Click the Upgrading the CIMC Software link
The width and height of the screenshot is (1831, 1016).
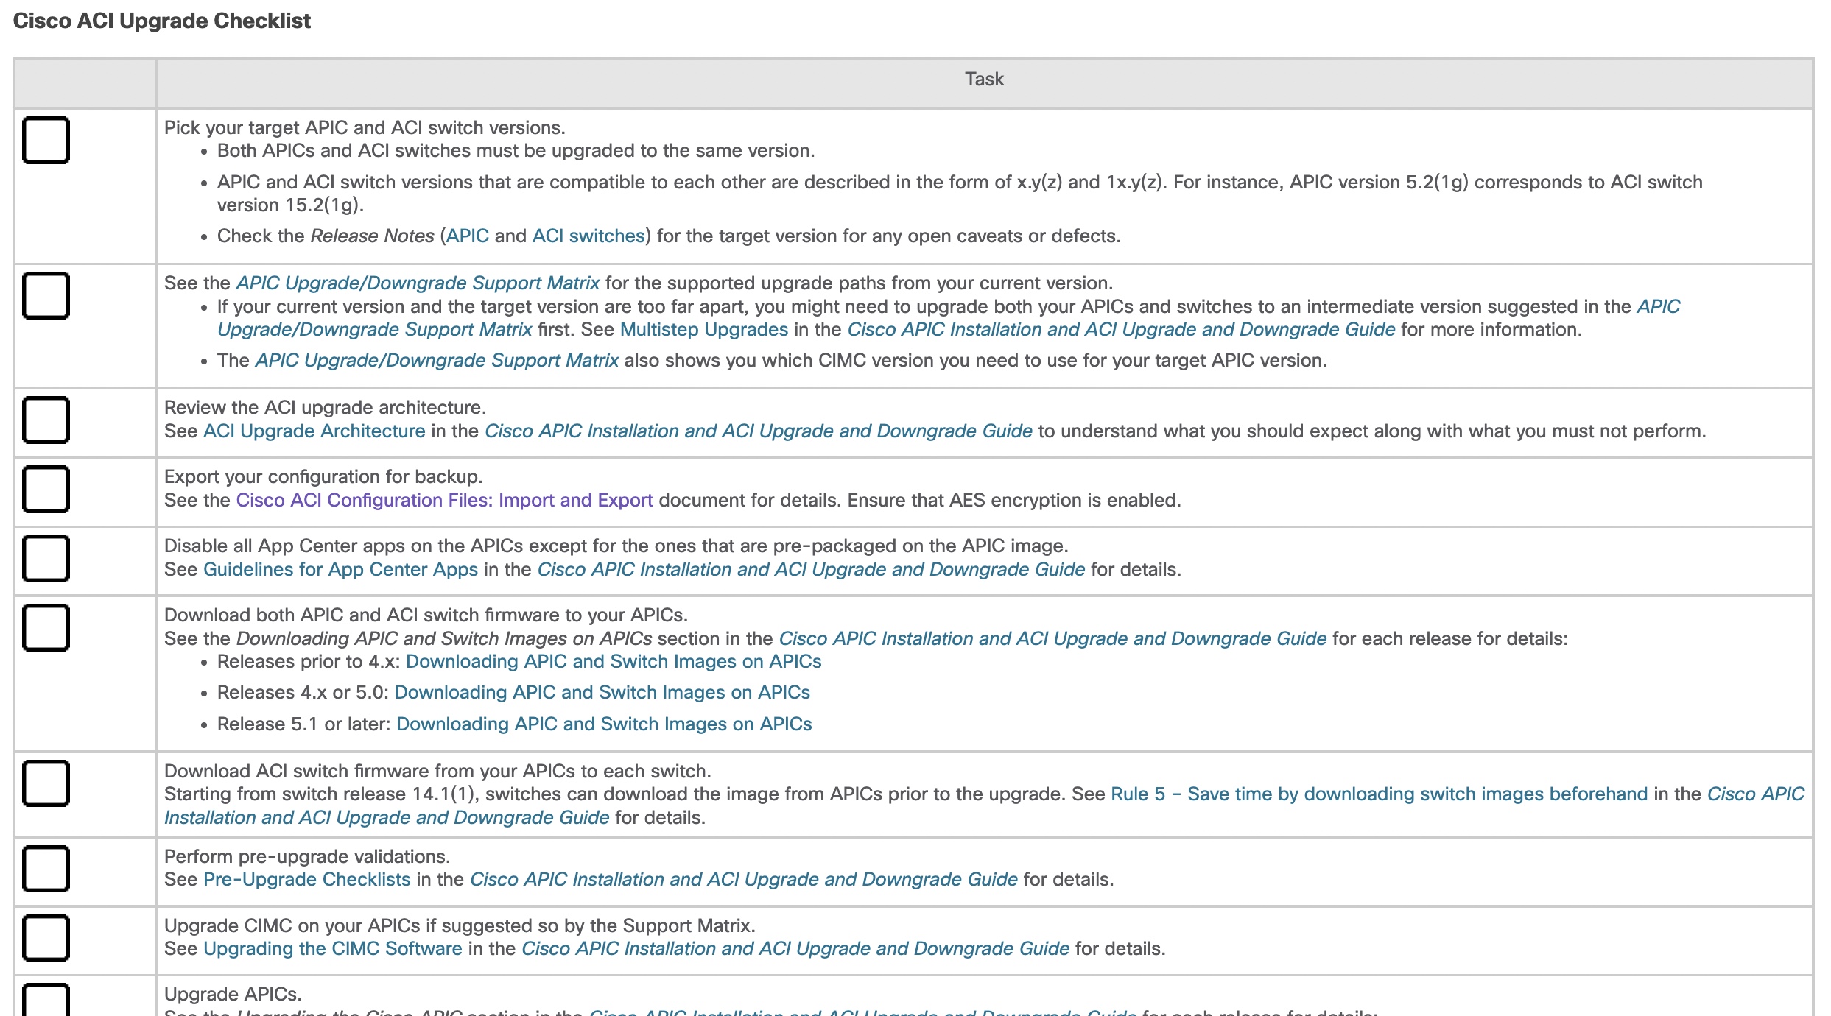click(332, 949)
